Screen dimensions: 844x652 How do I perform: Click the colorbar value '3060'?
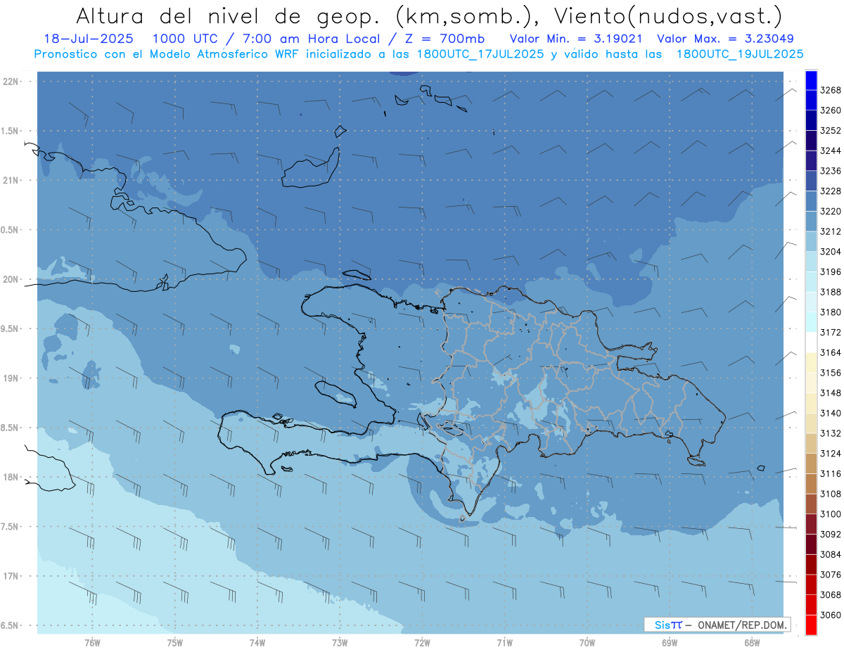pyautogui.click(x=831, y=615)
